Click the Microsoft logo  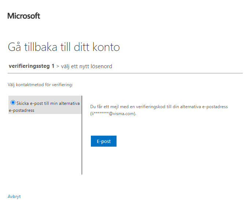[x=24, y=16]
